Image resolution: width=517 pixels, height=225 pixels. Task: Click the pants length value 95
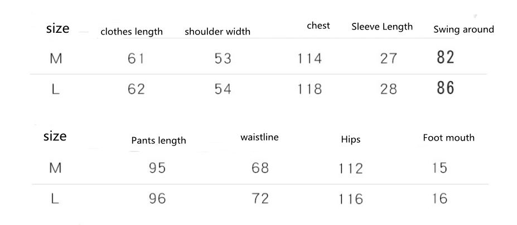pos(157,167)
